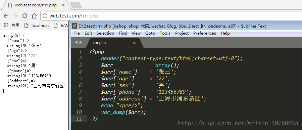Click var_dump($arr) on line 10
302x130 pixels.
click(123, 112)
